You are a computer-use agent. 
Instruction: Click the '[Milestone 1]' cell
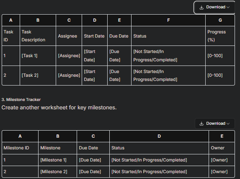[57, 160]
